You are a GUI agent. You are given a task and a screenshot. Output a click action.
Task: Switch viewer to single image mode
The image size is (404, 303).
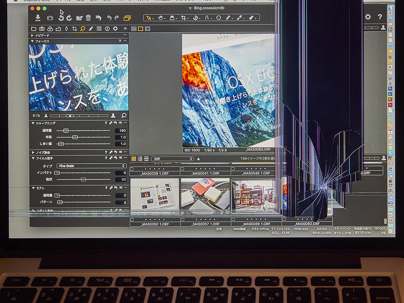140,29
